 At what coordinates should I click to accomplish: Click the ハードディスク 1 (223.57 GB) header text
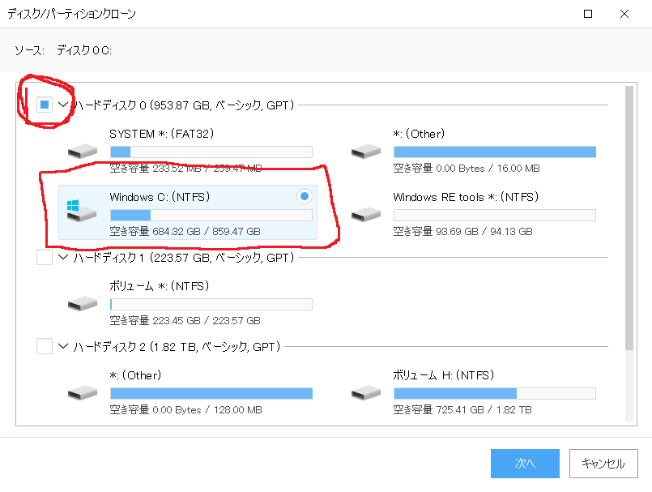point(184,258)
